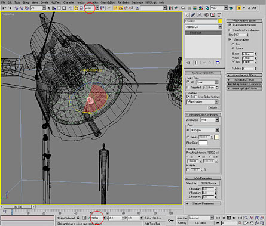Open shadow type dropdown VRayShadow

[x=203, y=102]
